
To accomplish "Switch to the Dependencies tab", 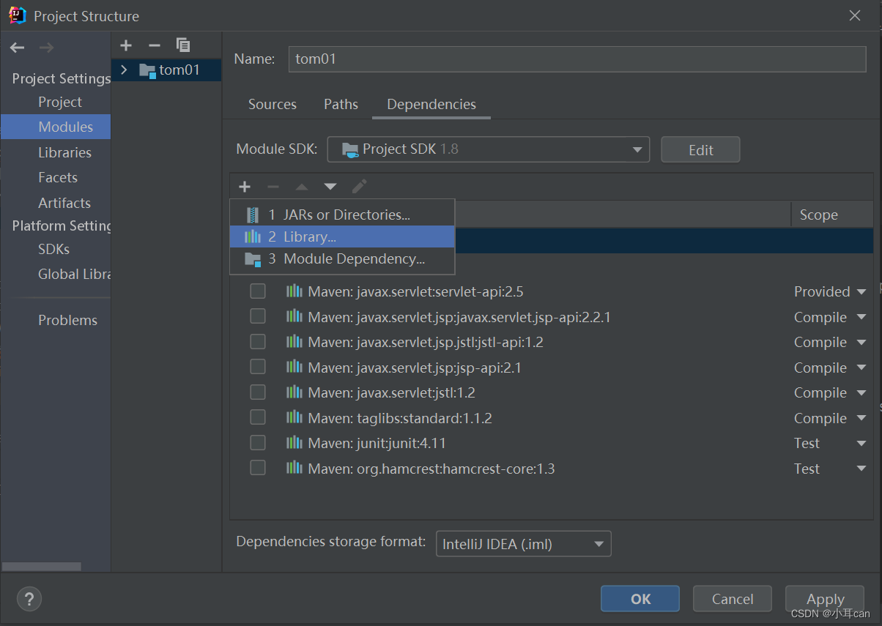I will [431, 104].
